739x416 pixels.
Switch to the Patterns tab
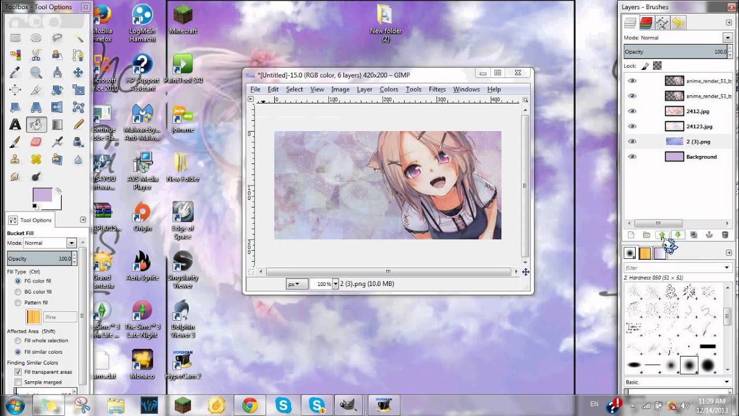(645, 253)
